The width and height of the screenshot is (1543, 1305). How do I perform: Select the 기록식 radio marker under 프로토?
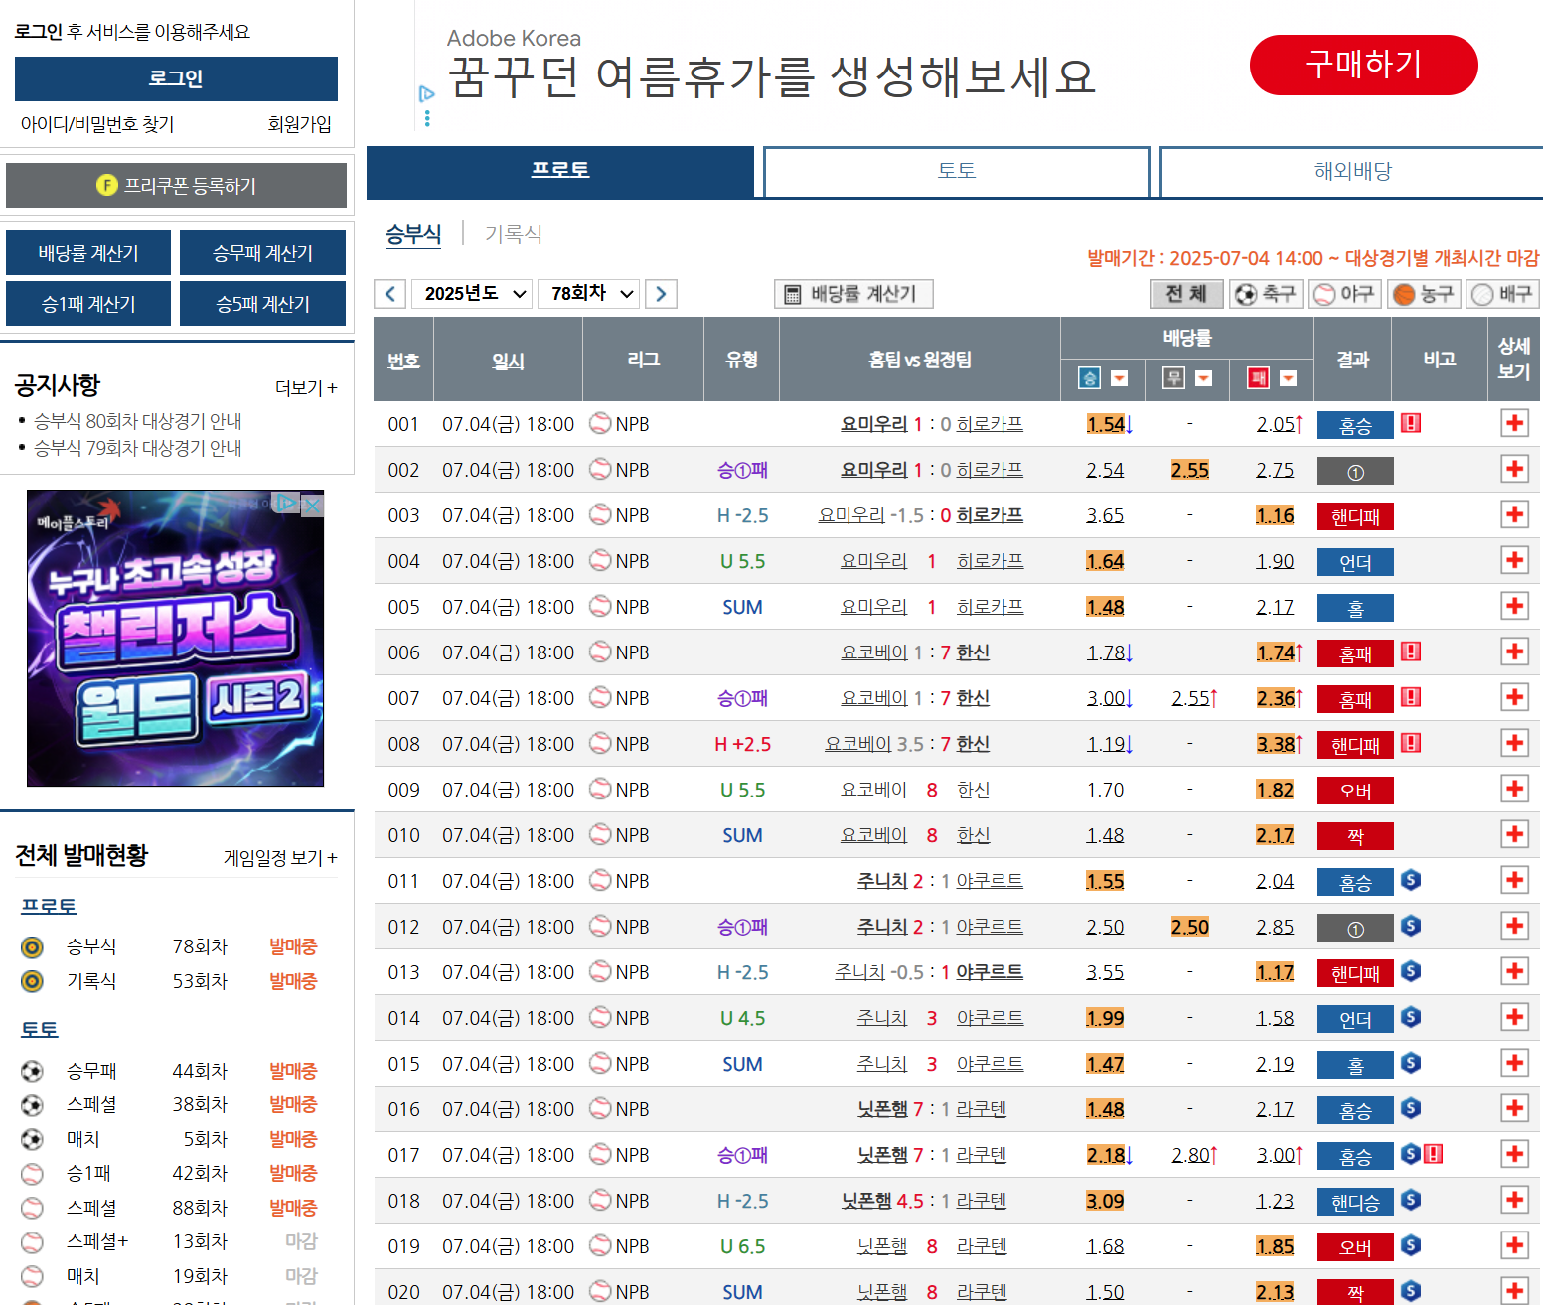31,980
